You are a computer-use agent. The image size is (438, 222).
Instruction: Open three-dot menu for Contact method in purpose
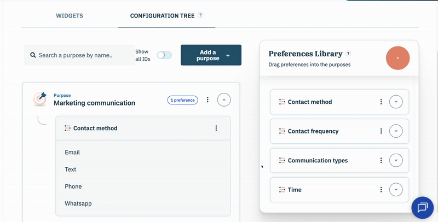(216, 128)
